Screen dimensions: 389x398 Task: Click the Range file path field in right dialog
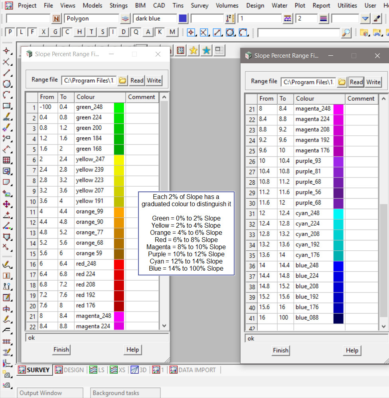tap(308, 82)
